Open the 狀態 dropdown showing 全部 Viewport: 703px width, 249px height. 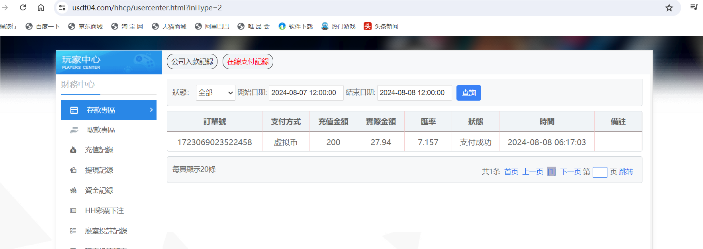click(x=215, y=93)
